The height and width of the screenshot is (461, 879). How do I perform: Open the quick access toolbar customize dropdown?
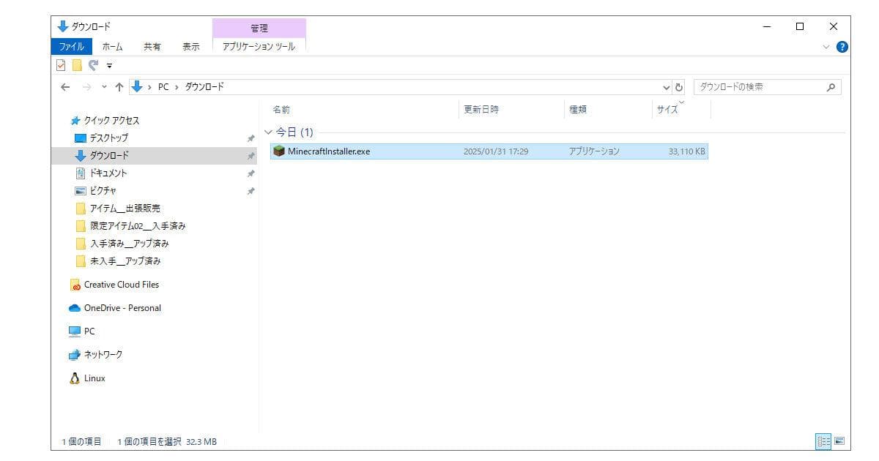point(109,65)
